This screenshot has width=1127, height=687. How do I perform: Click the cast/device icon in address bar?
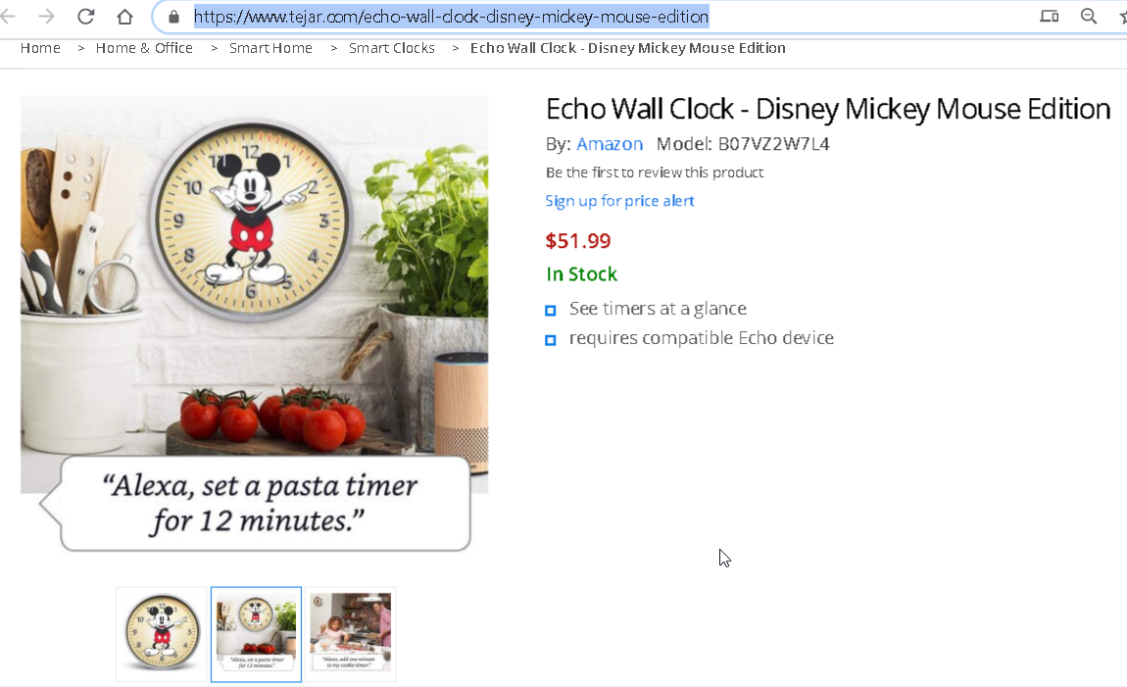tap(1050, 17)
